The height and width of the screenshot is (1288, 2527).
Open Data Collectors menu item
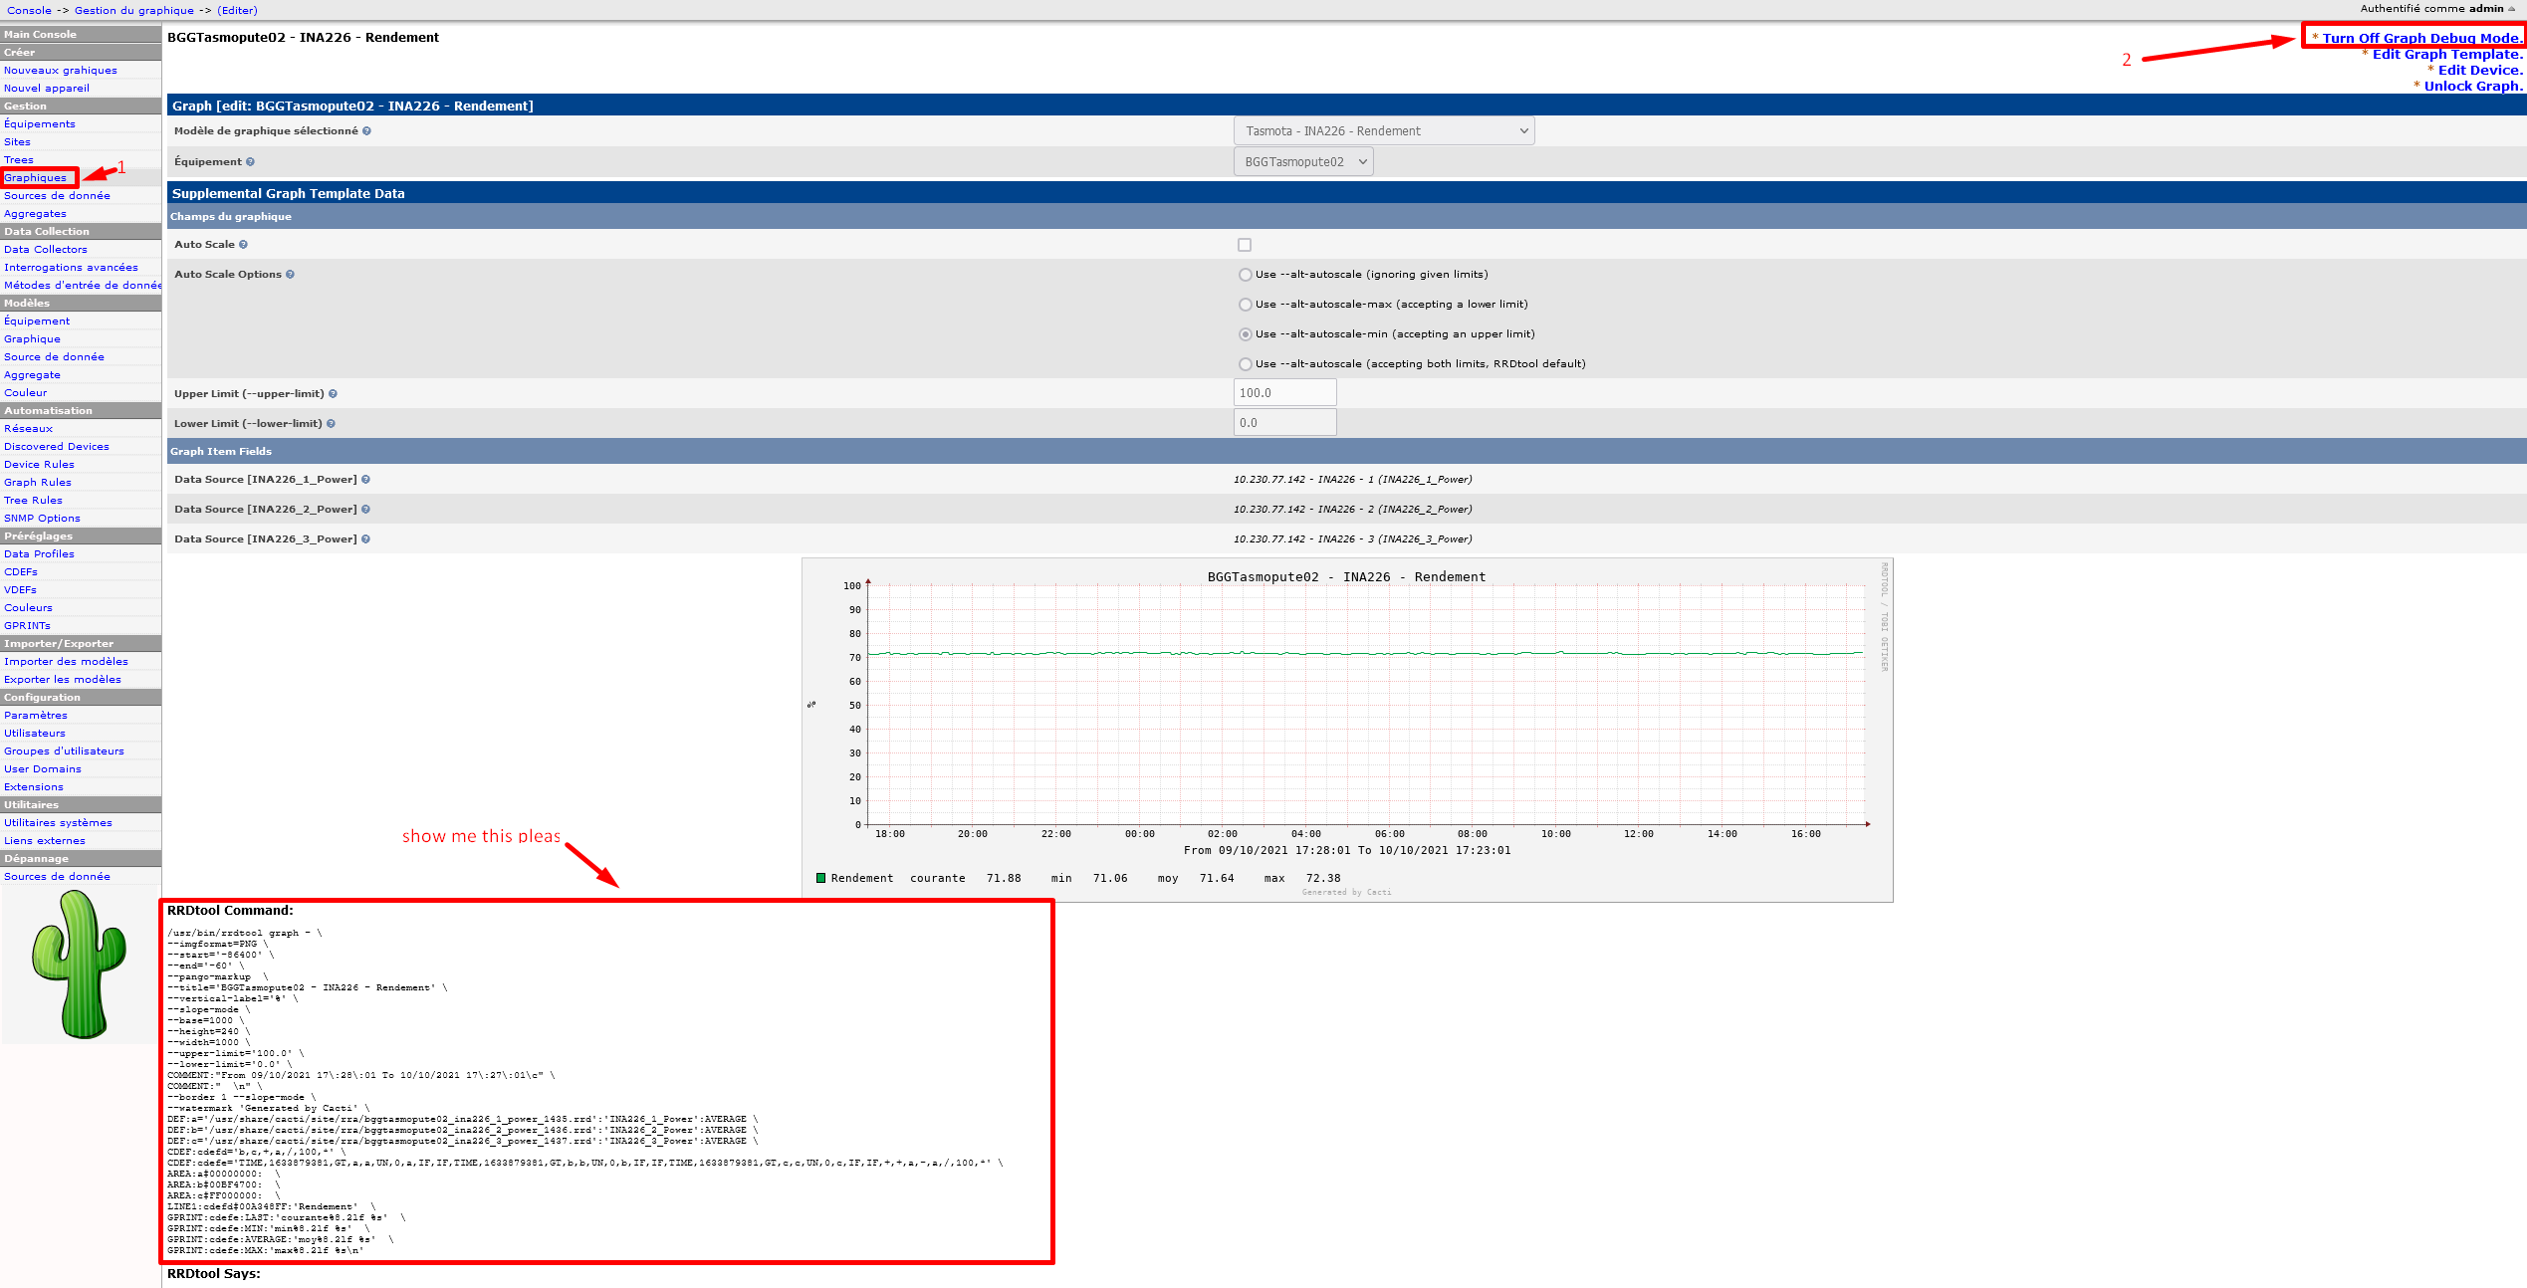click(x=46, y=250)
